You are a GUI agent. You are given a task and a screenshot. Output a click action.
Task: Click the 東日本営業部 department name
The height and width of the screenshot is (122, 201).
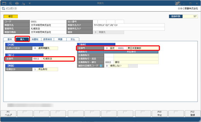click(134, 48)
